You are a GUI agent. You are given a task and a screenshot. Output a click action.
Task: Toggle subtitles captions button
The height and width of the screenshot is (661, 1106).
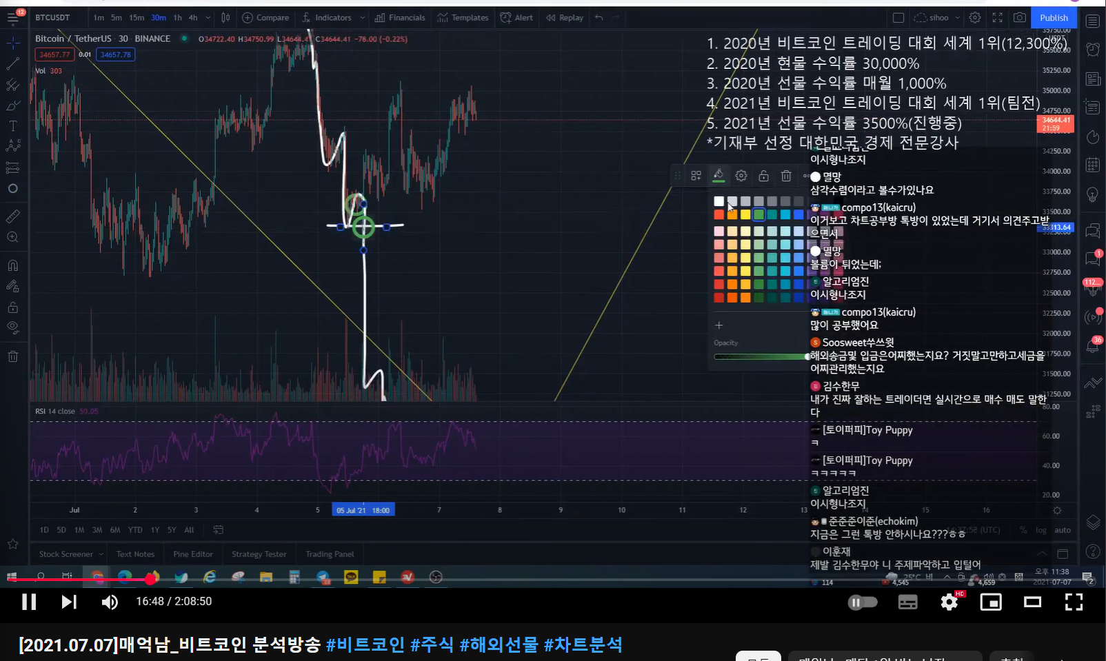[907, 602]
